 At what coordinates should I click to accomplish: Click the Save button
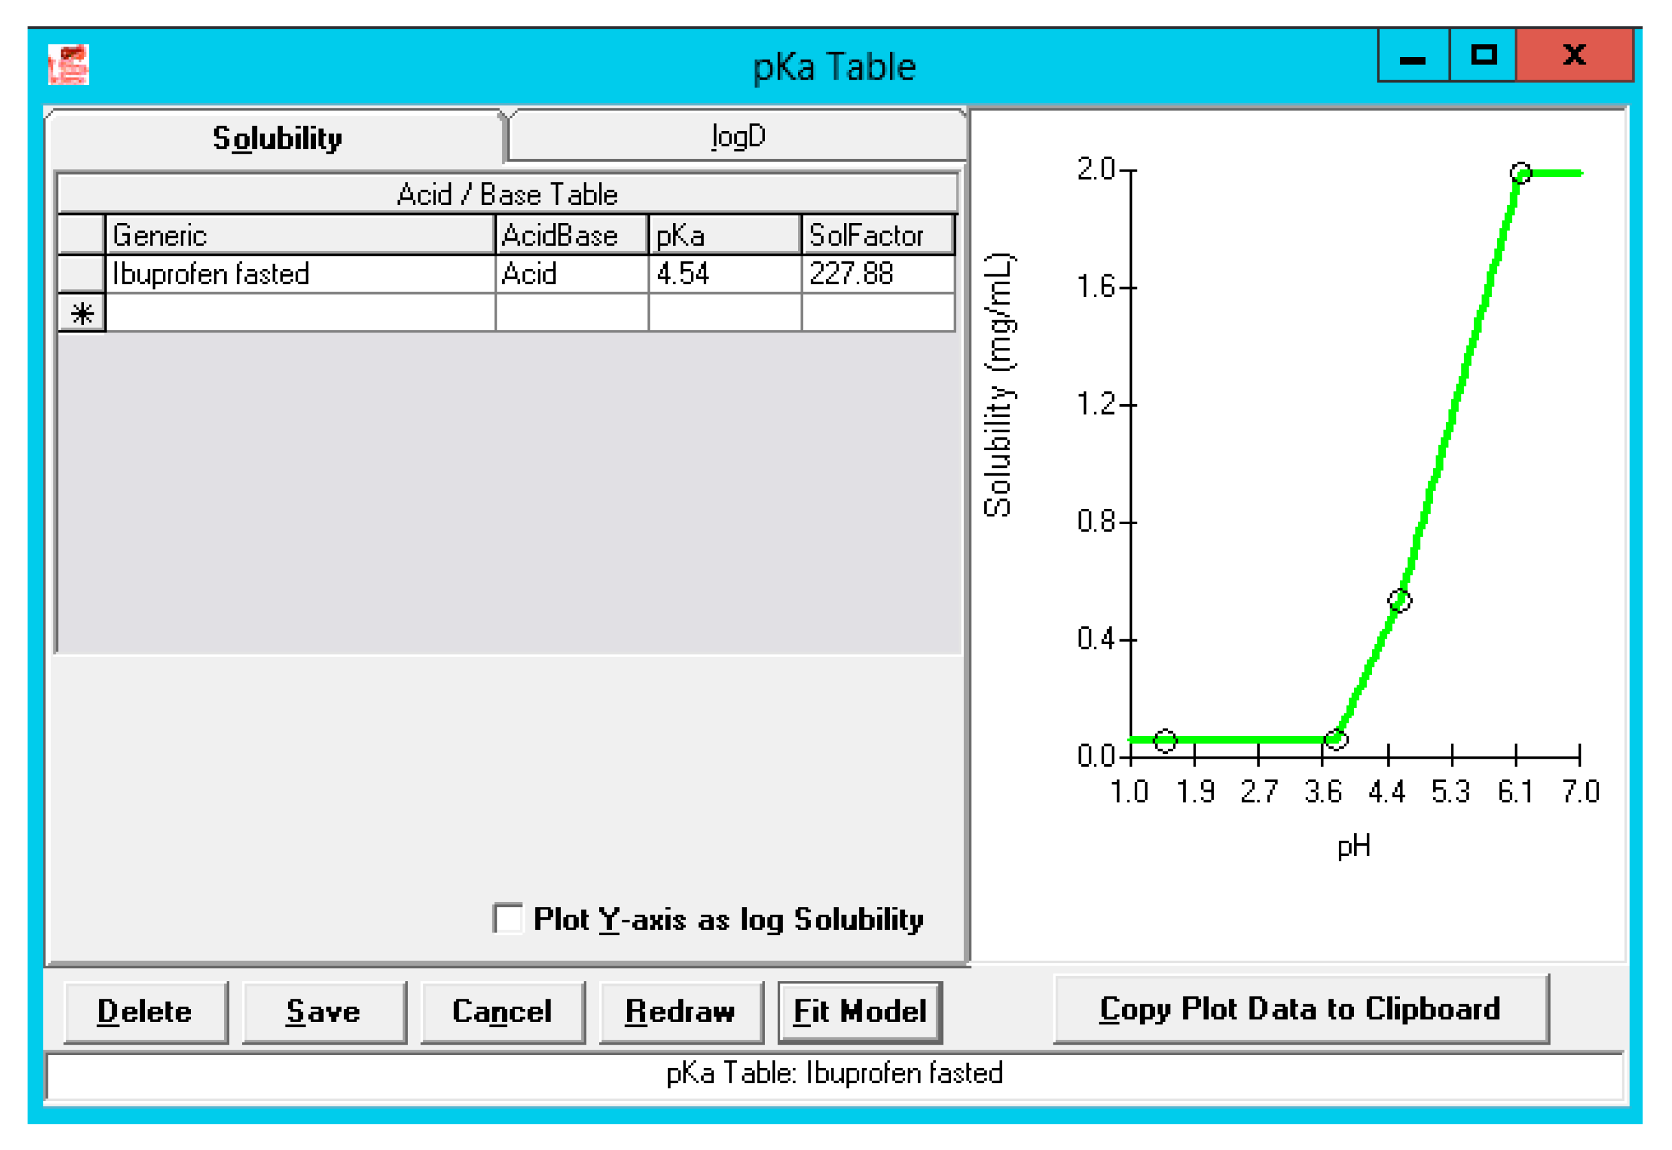coord(323,1012)
